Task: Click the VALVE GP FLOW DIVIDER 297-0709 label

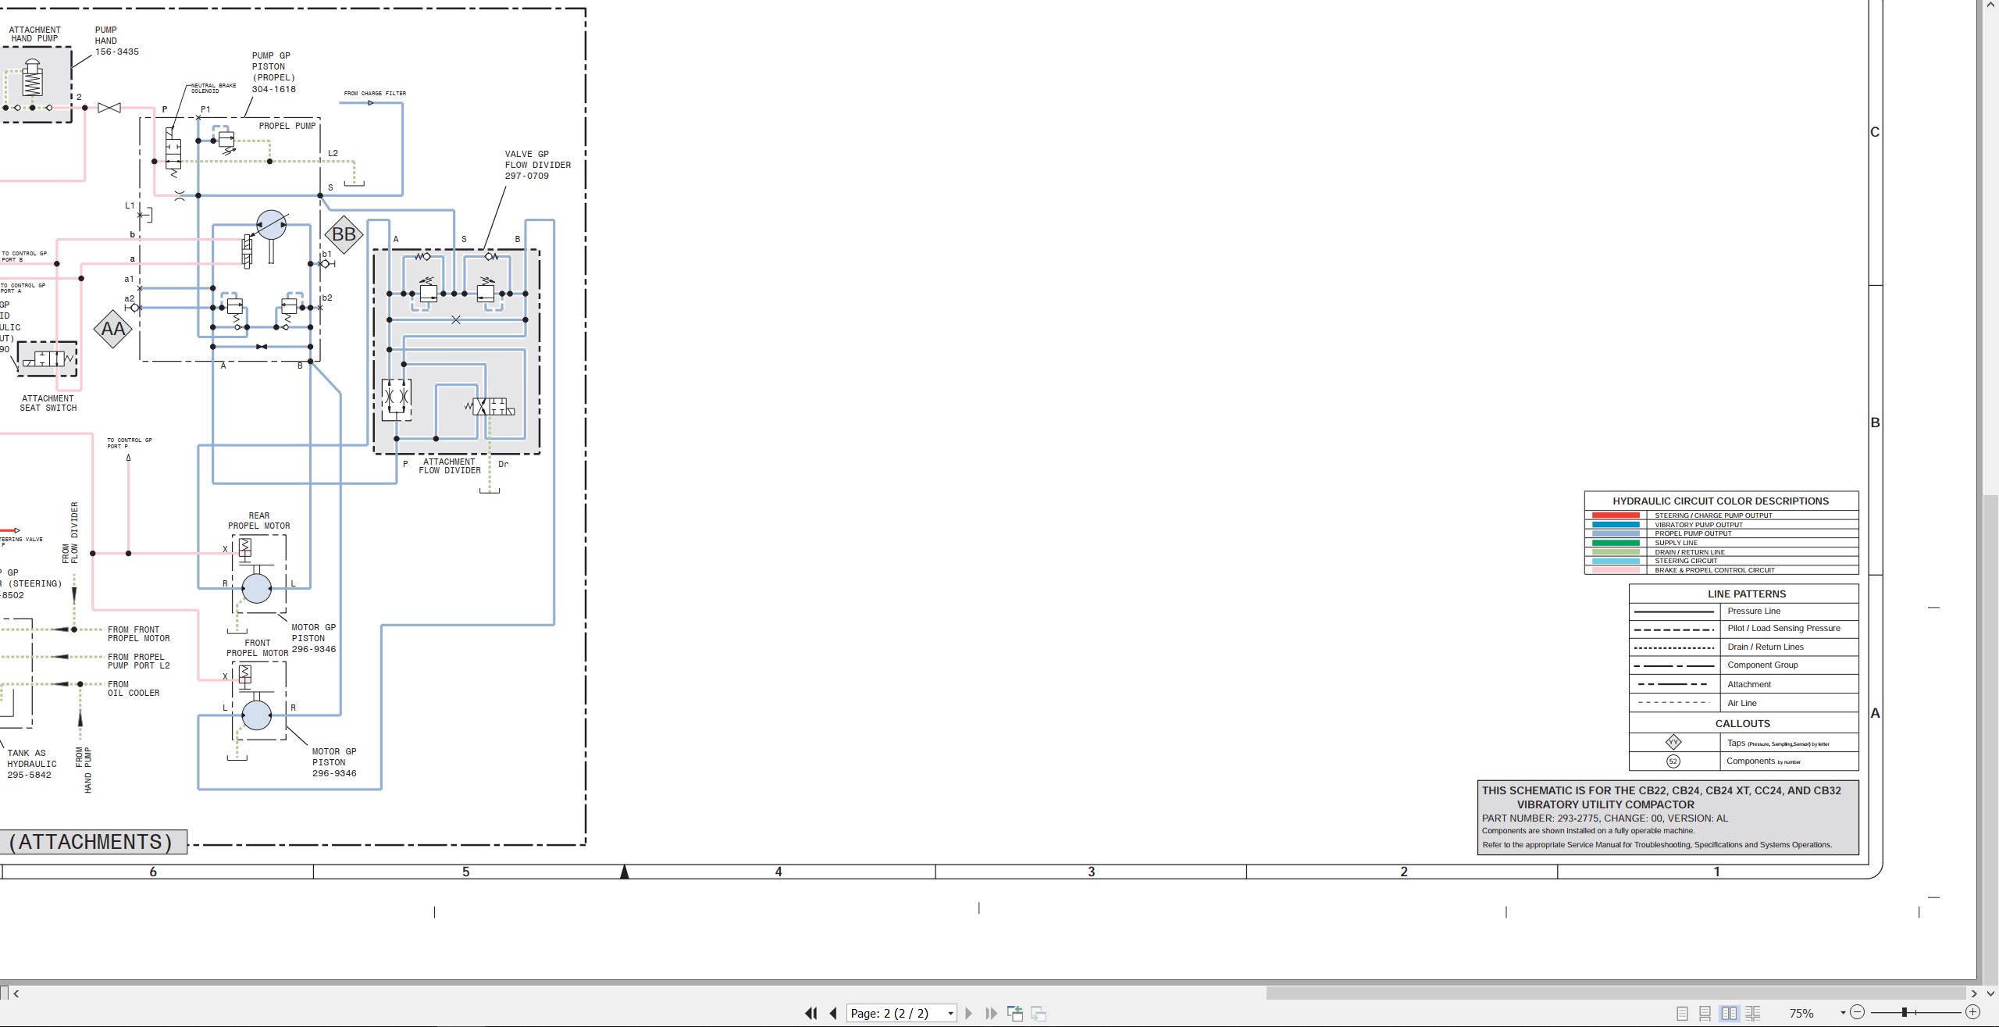Action: point(537,165)
